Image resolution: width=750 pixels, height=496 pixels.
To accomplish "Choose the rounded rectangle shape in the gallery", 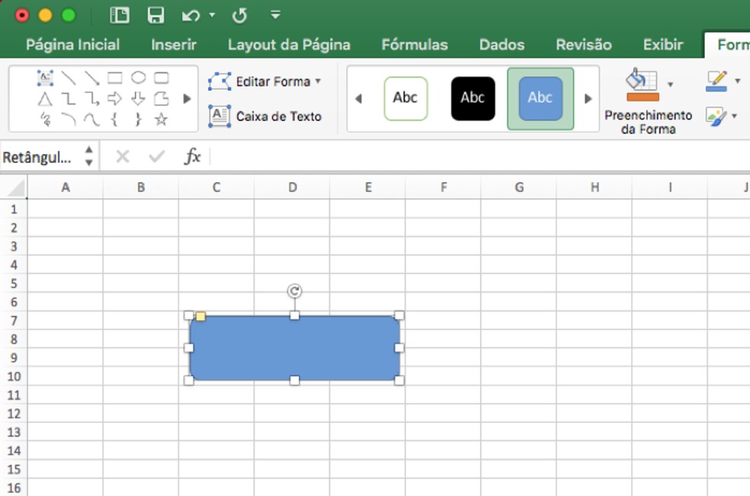I will click(161, 78).
